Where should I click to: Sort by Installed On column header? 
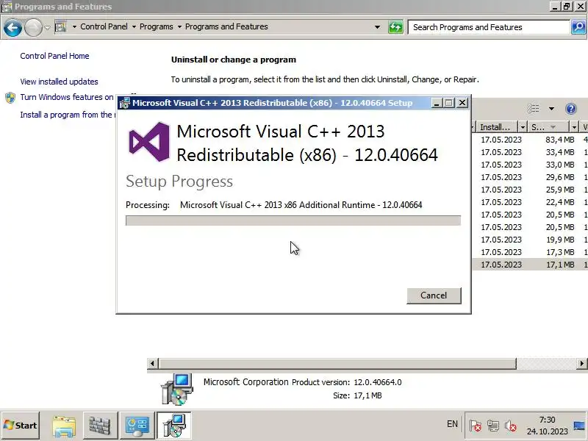click(x=496, y=127)
